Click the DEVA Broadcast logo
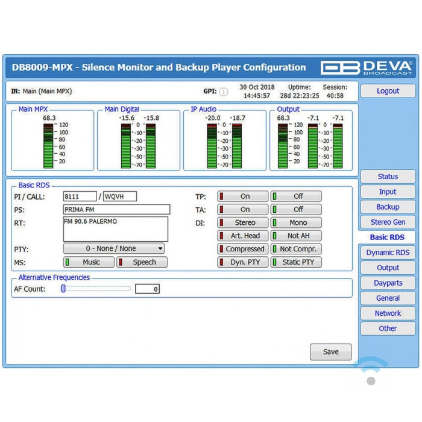 coord(367,67)
